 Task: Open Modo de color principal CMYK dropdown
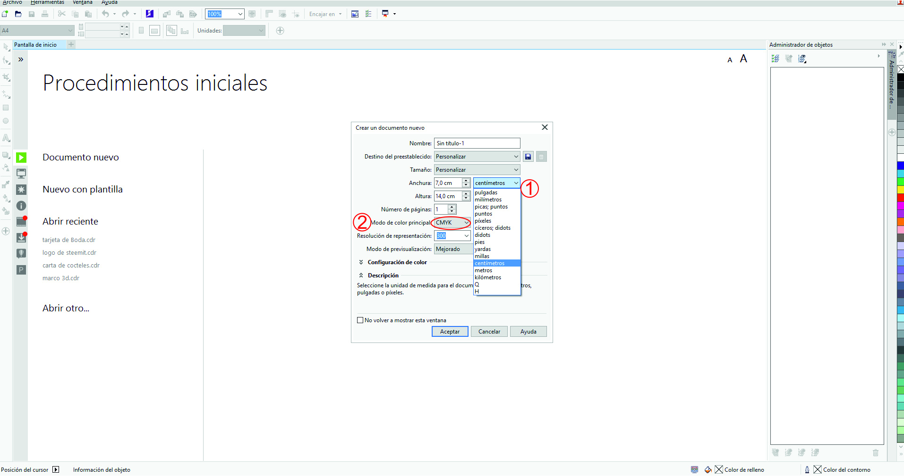coord(452,223)
